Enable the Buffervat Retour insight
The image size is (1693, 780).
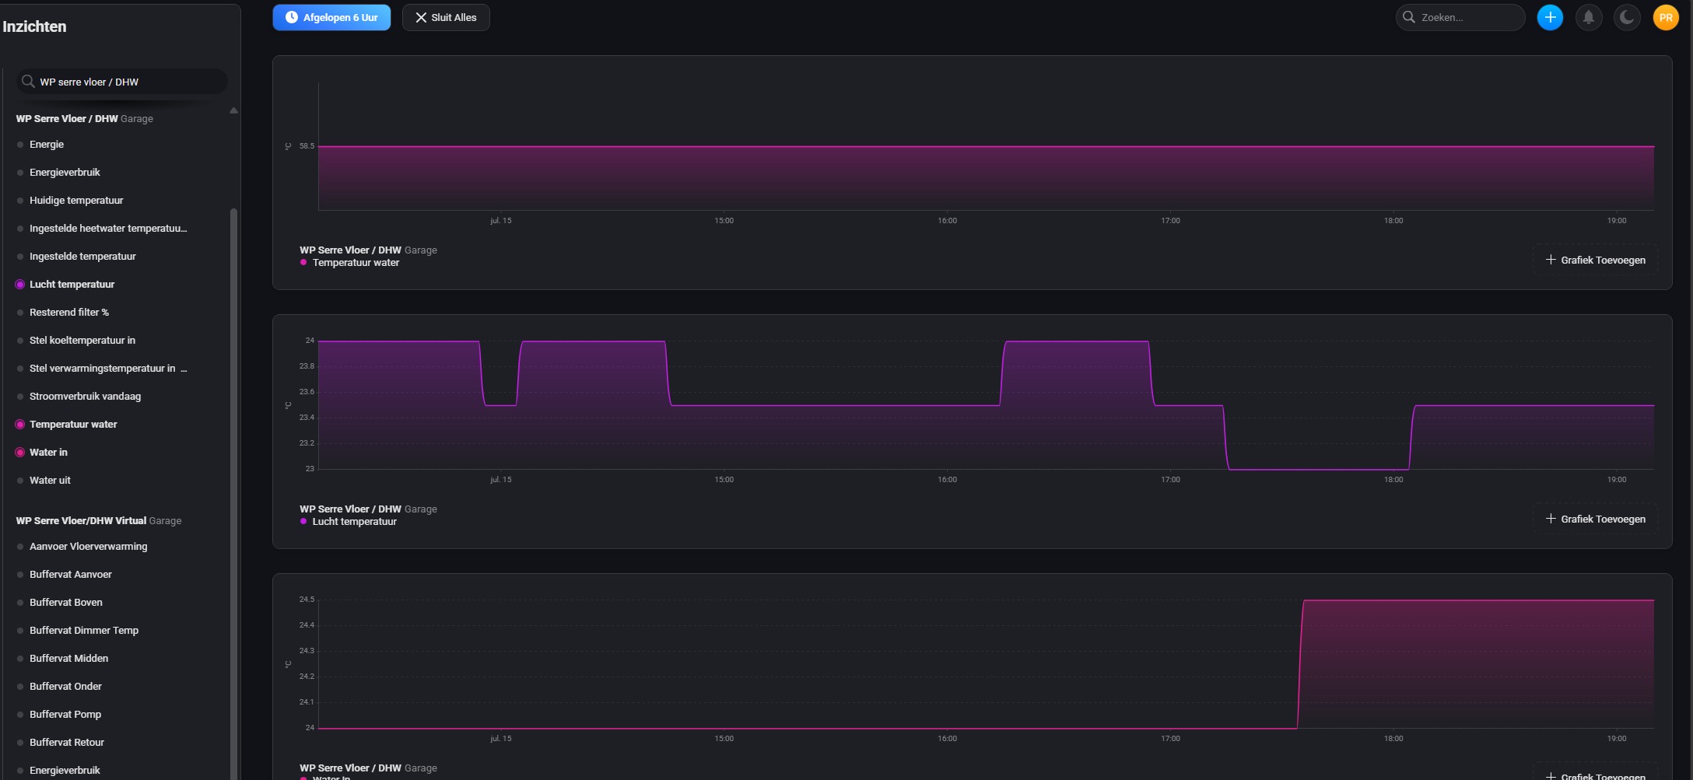click(x=67, y=743)
